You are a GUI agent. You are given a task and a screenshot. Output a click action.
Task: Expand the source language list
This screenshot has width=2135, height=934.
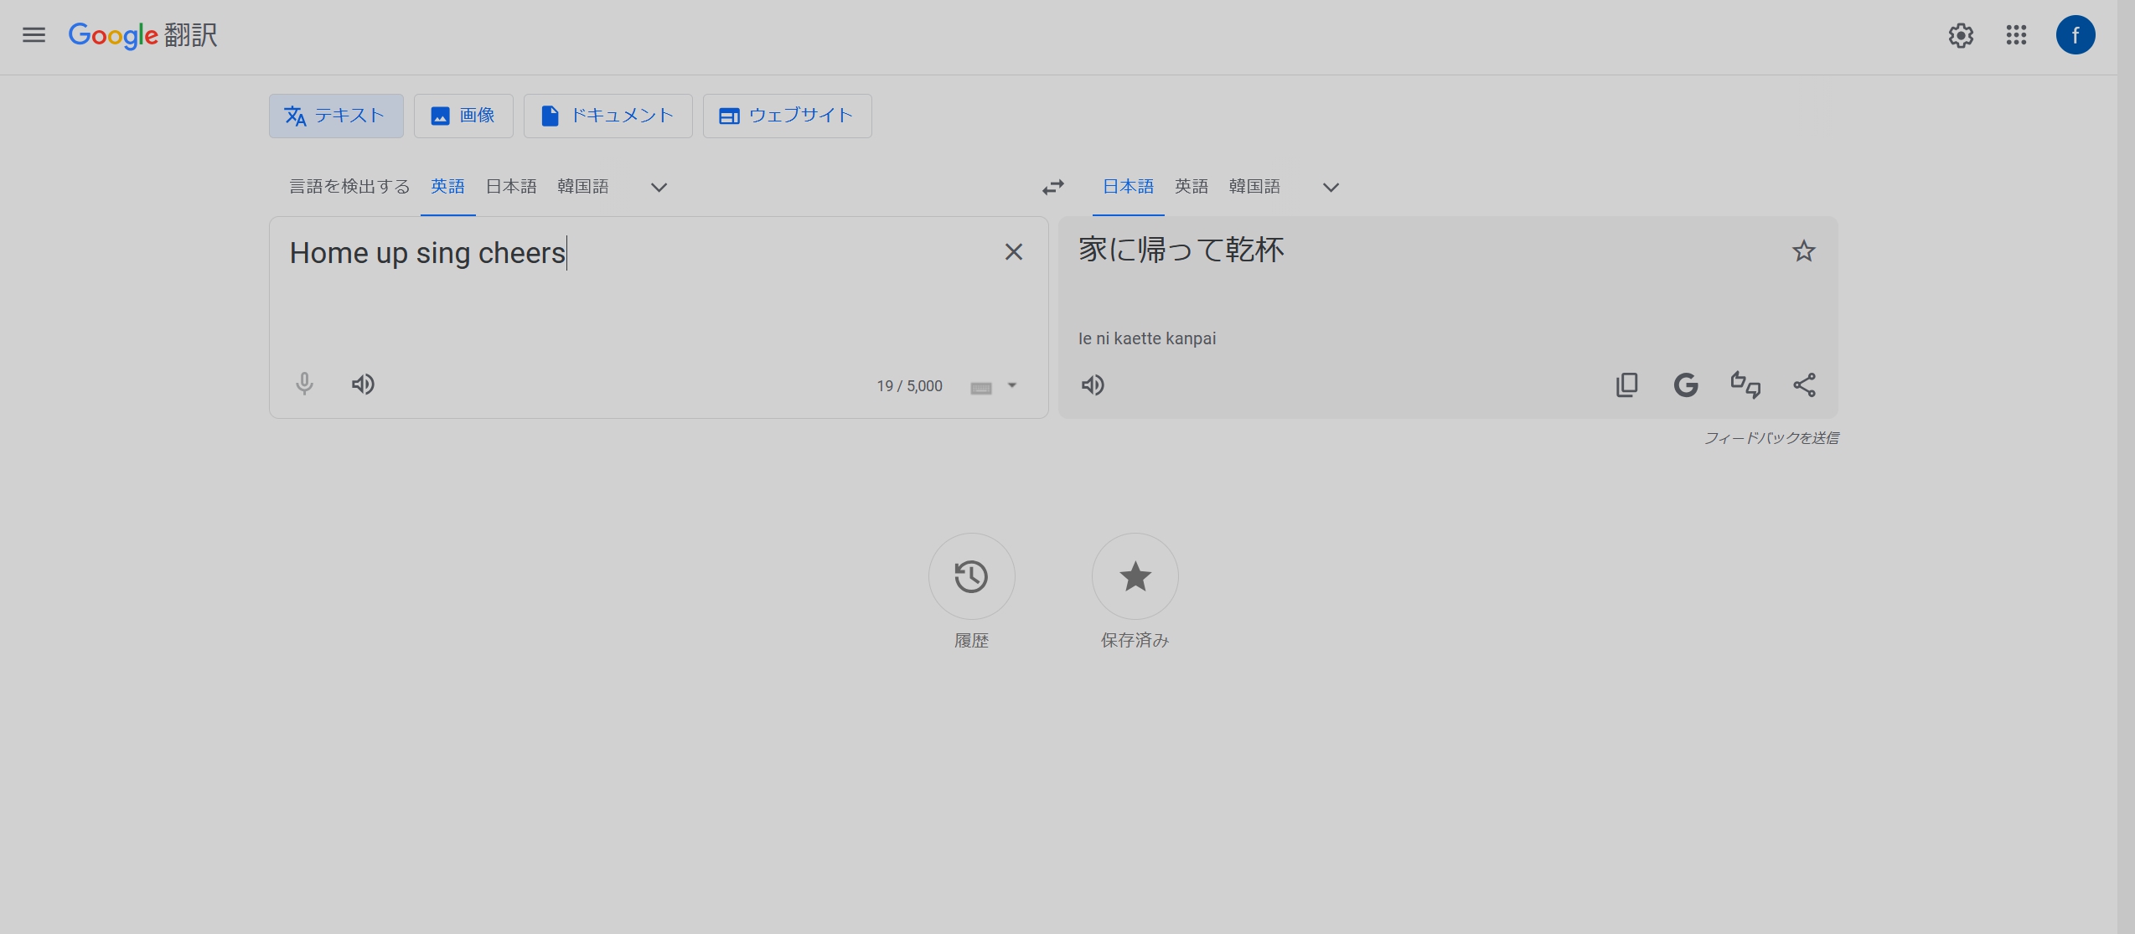pos(659,187)
